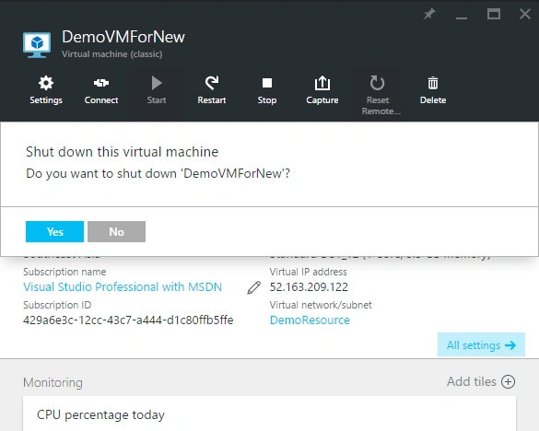Add tiles with plus icon
Viewport: 539px width, 431px height.
click(508, 382)
